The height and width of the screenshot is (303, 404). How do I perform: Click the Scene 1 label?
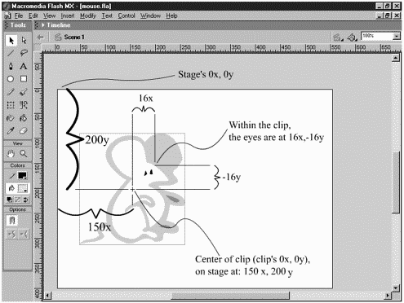coord(74,37)
